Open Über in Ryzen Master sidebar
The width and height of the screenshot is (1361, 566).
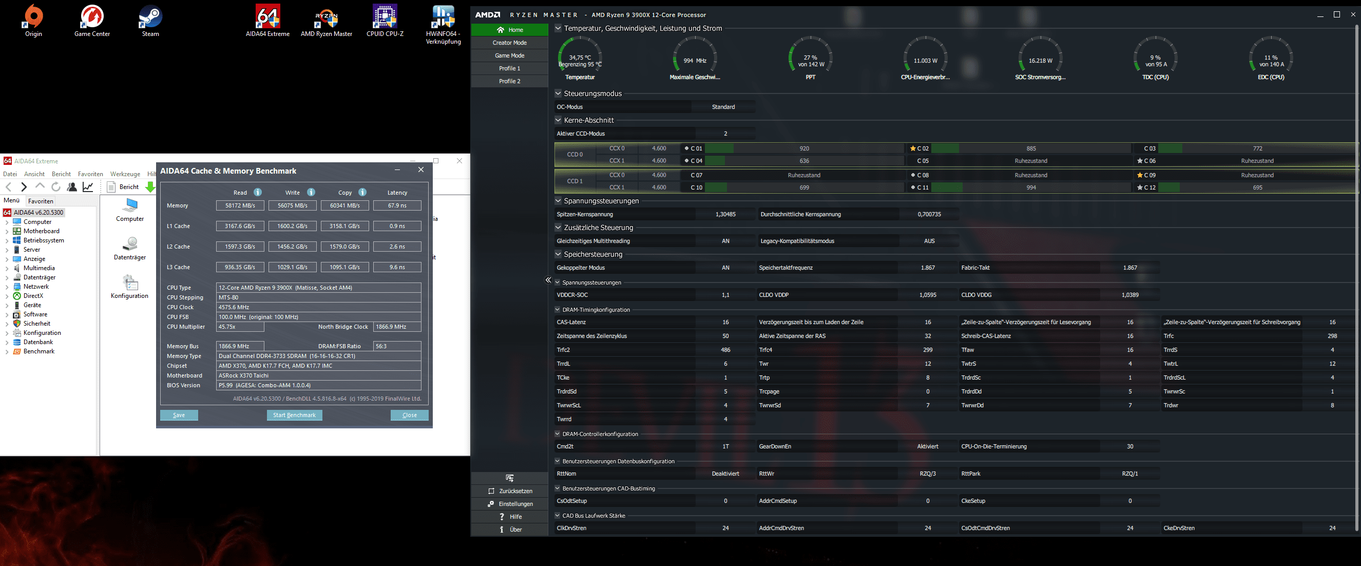[x=510, y=530]
